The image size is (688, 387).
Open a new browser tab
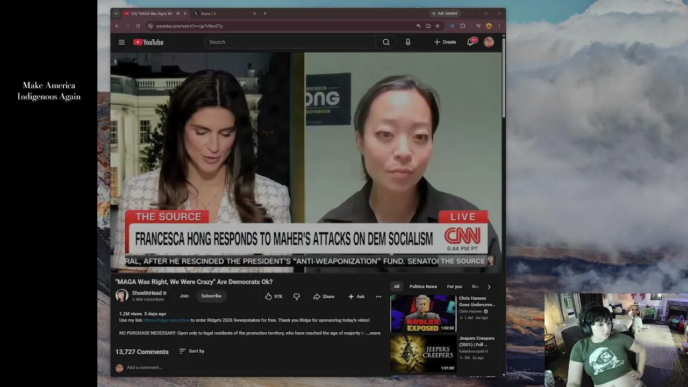265,13
